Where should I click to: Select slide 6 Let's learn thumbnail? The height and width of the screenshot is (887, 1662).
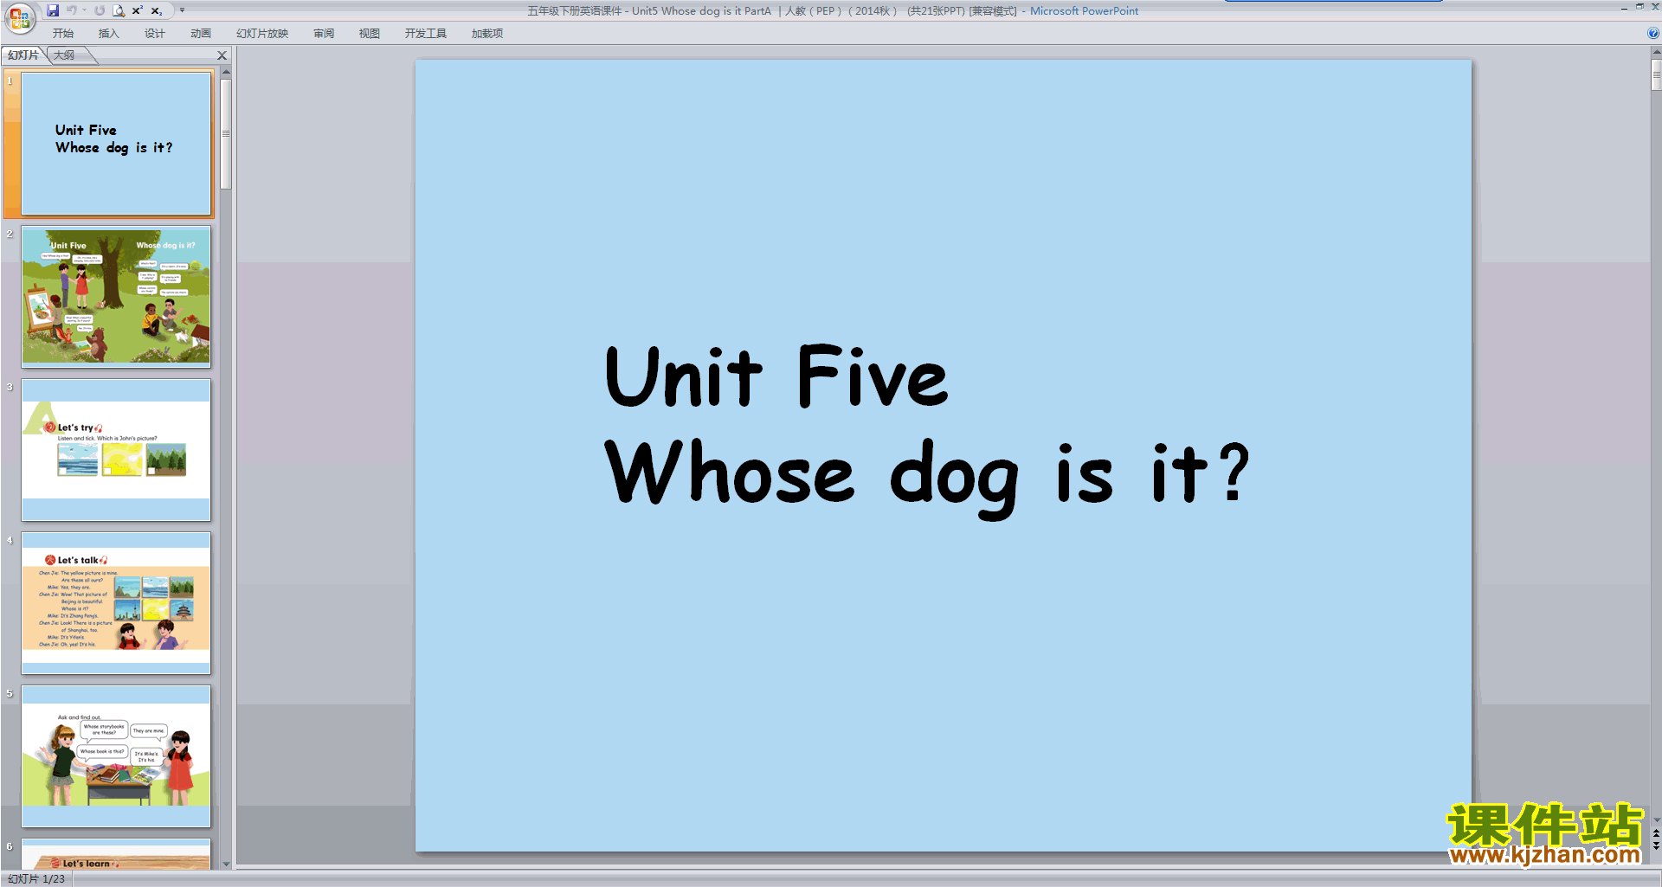tap(116, 854)
